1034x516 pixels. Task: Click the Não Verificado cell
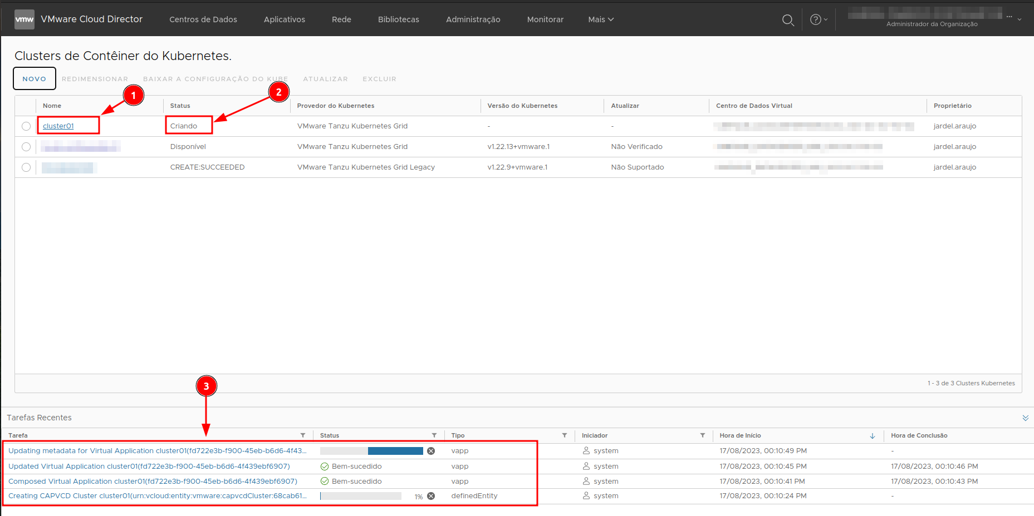[x=637, y=147]
